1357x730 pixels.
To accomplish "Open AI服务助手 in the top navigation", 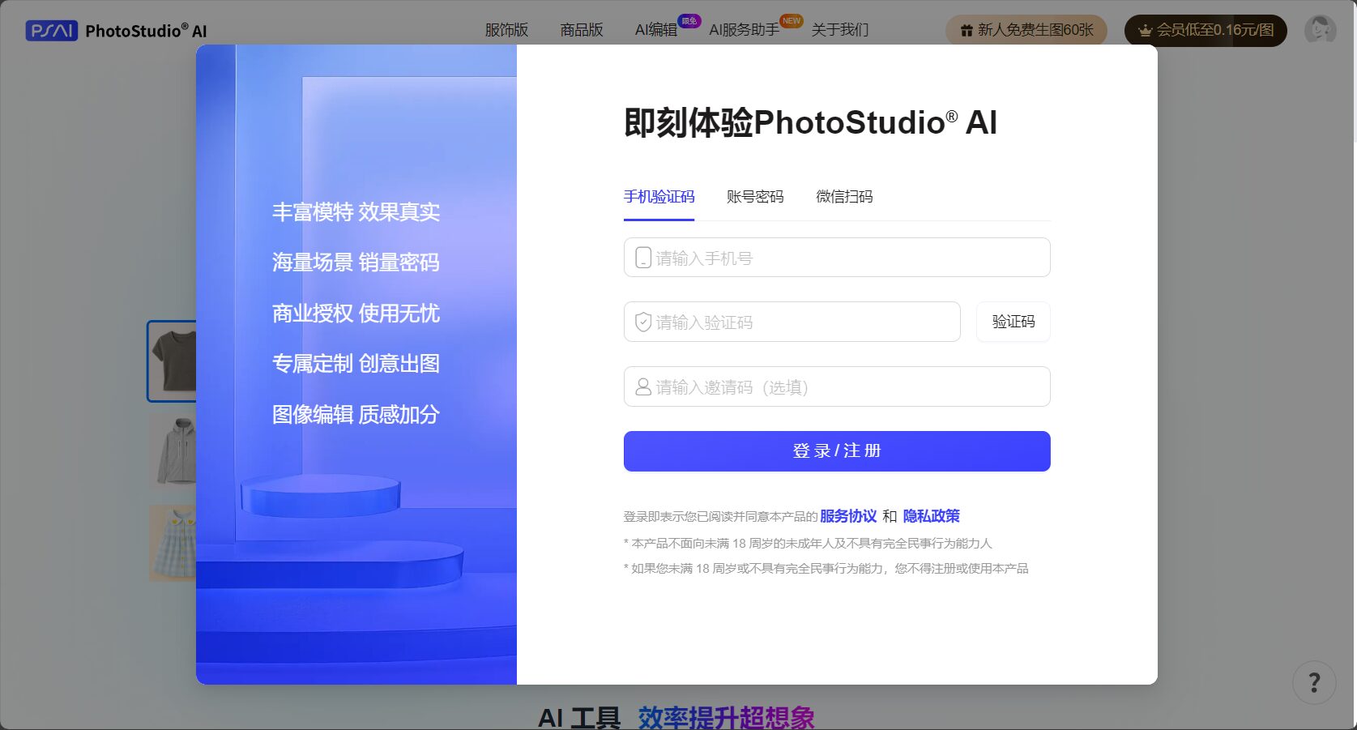I will (x=745, y=30).
